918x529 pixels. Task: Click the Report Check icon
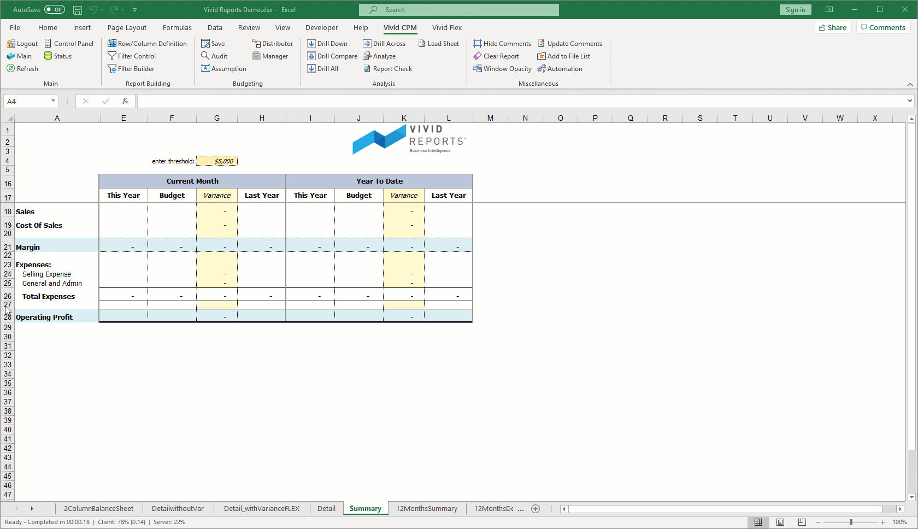click(x=367, y=69)
